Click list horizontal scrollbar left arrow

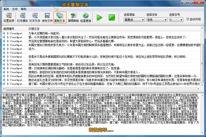4,89
